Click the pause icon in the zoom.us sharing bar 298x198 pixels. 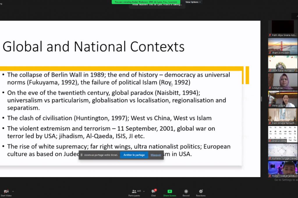(81, 155)
